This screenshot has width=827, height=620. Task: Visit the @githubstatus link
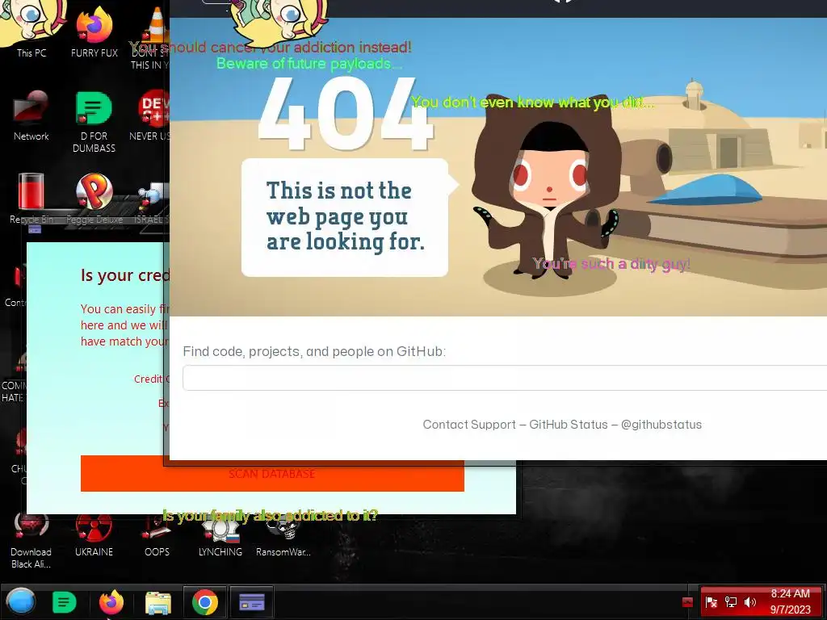pyautogui.click(x=661, y=425)
